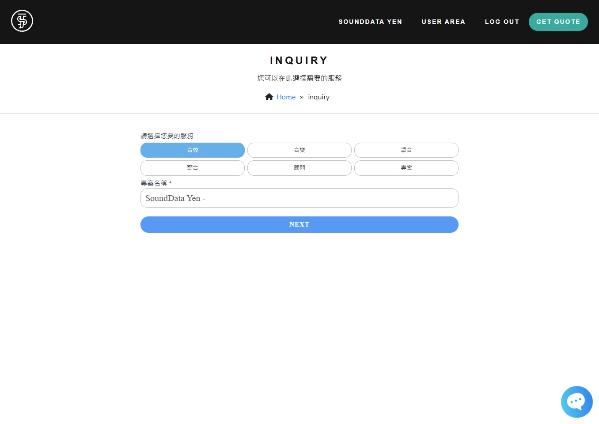Click the 請選擇您要的服務 label
The image size is (599, 424).
pos(167,136)
